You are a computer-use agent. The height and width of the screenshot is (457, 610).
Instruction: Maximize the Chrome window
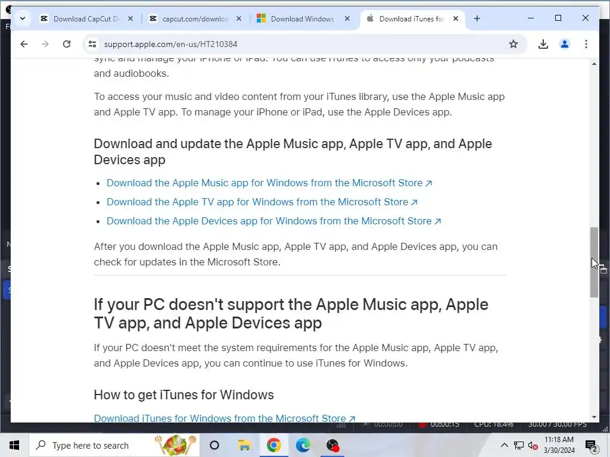click(x=558, y=18)
